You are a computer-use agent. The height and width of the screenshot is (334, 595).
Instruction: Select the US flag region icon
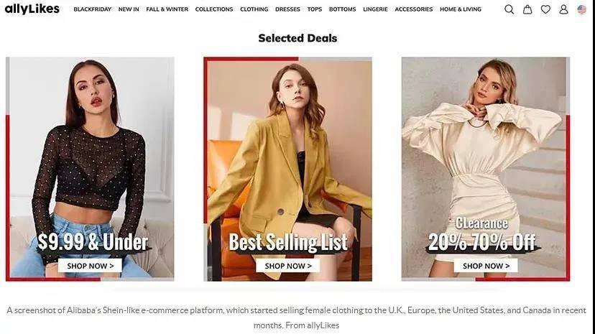[582, 9]
